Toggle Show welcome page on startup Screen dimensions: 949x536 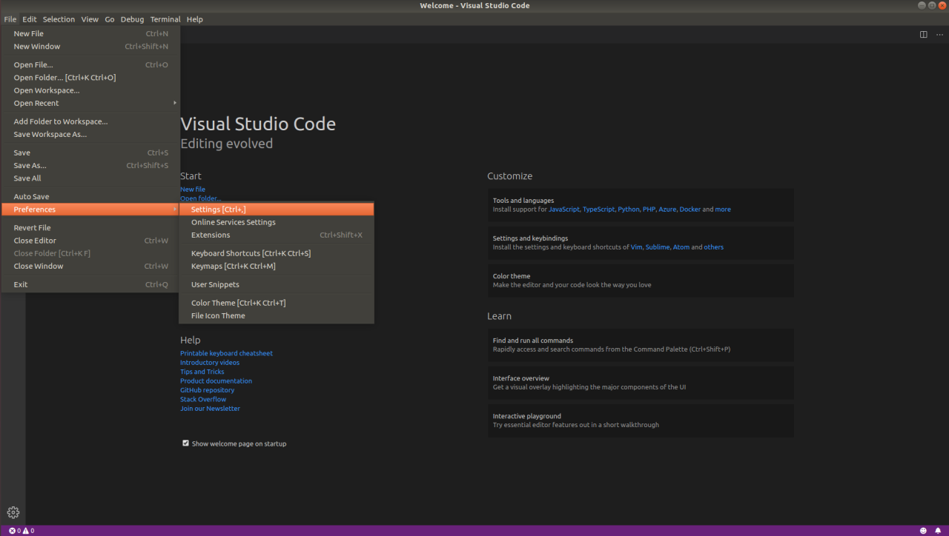coord(185,443)
